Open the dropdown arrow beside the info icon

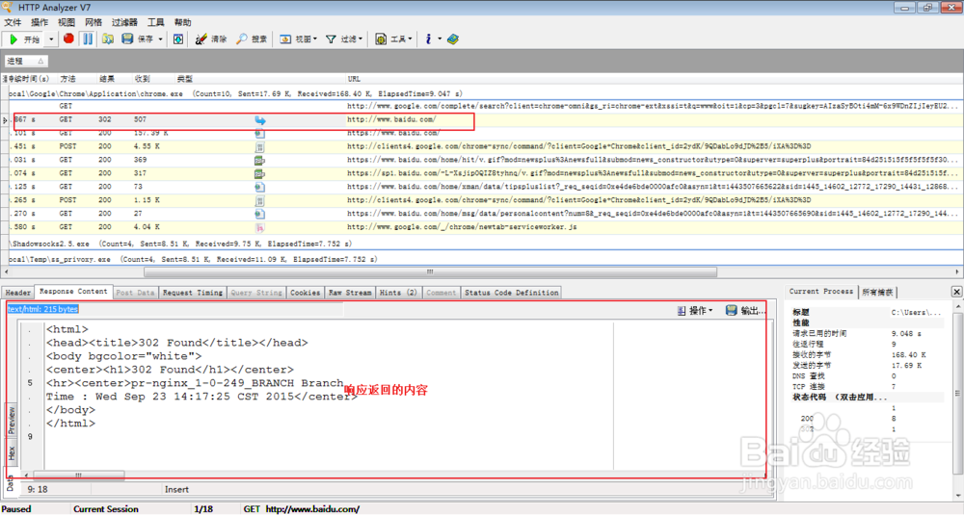(x=440, y=39)
